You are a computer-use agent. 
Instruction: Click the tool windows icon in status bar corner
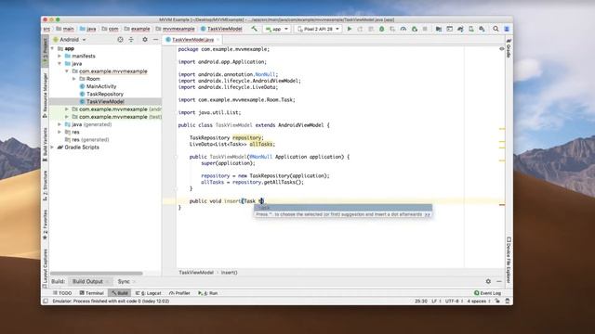(46, 301)
